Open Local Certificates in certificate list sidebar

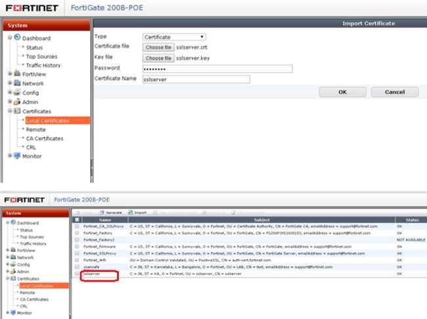click(44, 286)
